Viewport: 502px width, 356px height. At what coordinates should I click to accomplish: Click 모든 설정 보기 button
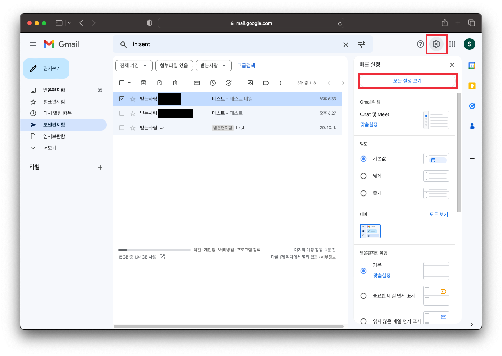pyautogui.click(x=408, y=81)
